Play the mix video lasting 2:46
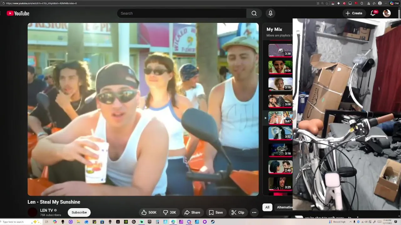This screenshot has height=225, width=401. (280, 167)
